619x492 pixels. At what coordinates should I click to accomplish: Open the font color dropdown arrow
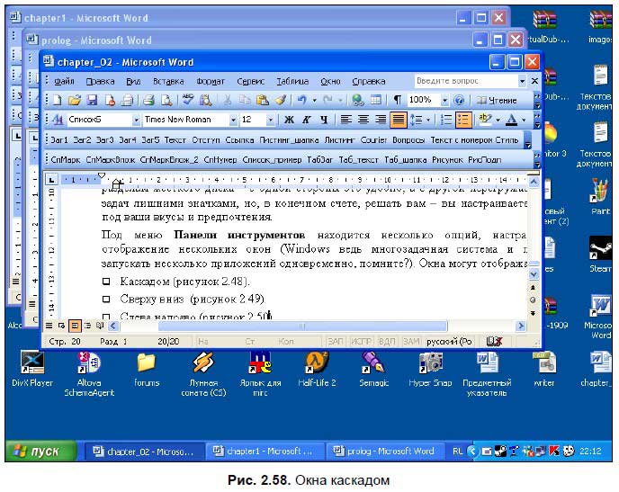[x=524, y=120]
